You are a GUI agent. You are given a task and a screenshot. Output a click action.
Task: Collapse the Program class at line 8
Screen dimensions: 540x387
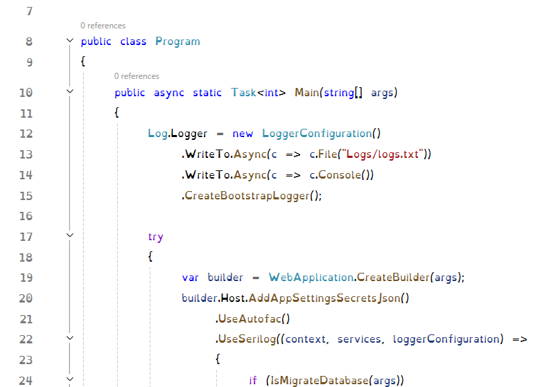[70, 41]
